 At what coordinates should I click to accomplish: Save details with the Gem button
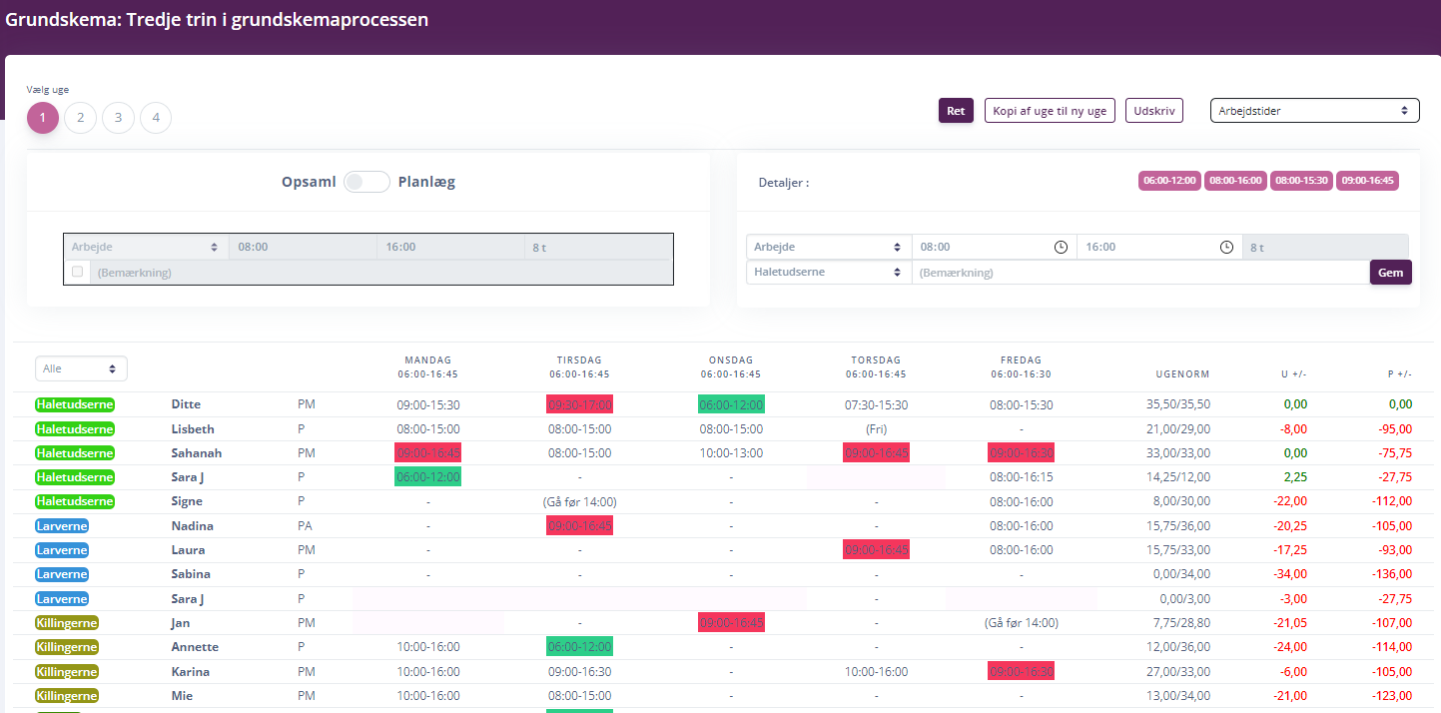(1390, 272)
